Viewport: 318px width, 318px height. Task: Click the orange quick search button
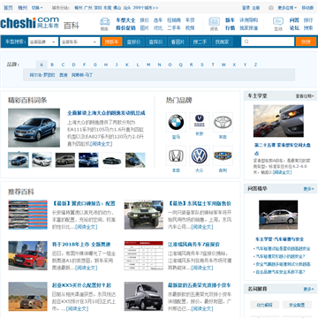pos(306,42)
